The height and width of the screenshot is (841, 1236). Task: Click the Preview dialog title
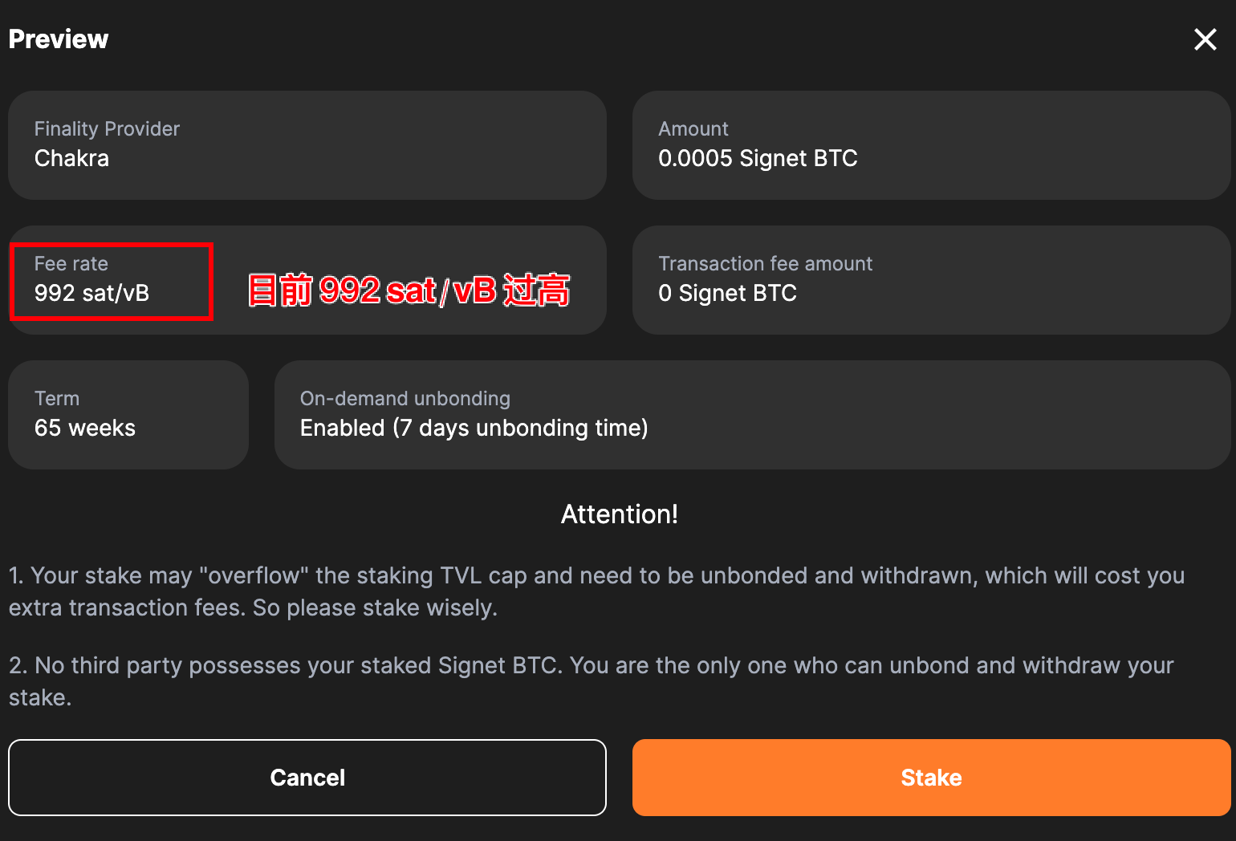(x=59, y=39)
